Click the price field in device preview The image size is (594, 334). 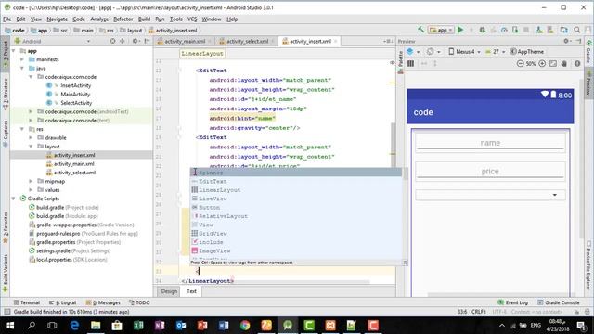pos(490,171)
